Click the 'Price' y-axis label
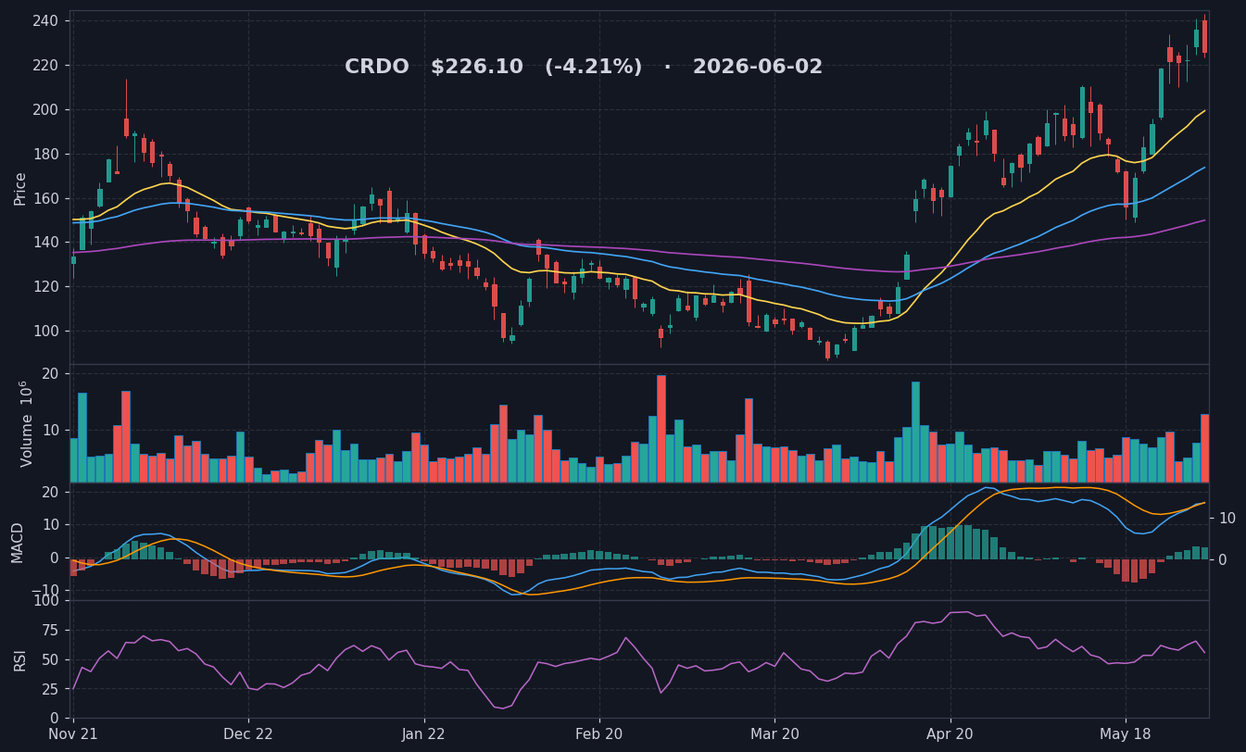 [20, 188]
